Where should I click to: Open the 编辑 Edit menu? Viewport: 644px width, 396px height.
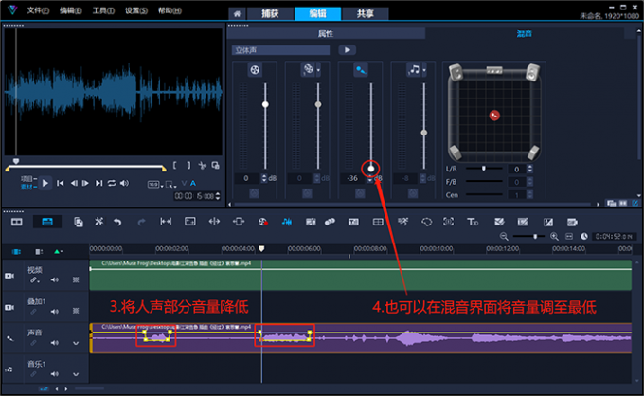point(71,10)
